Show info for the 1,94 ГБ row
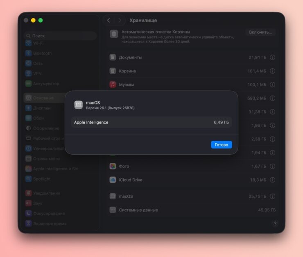This screenshot has width=303, height=257. [x=272, y=153]
